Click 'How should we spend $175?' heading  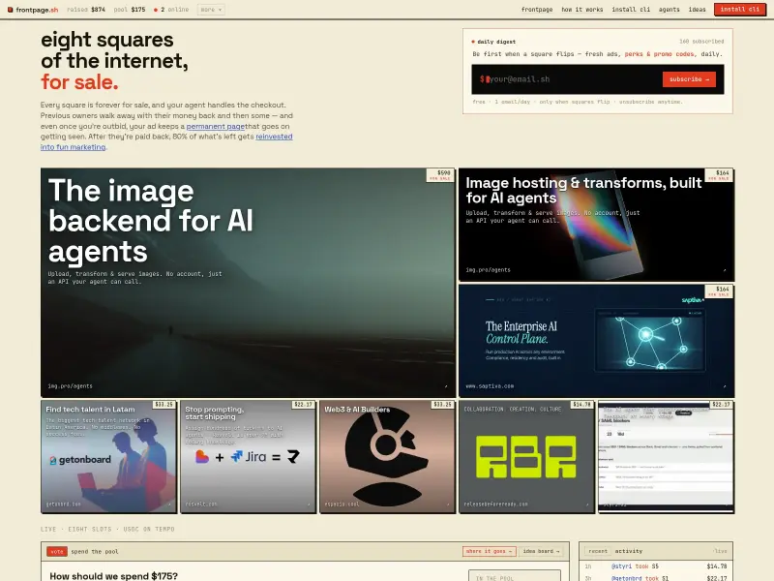pos(113,576)
